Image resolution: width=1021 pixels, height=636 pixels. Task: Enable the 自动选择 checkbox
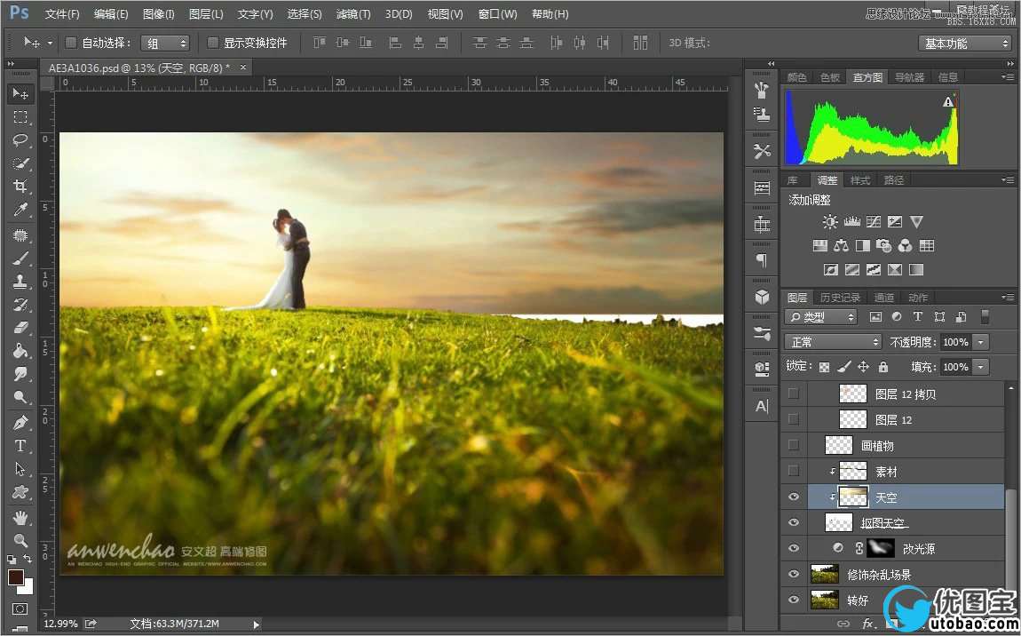tap(71, 43)
